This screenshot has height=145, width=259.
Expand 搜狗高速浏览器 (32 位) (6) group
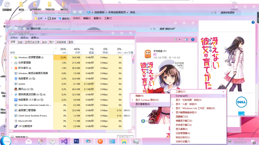12,95
